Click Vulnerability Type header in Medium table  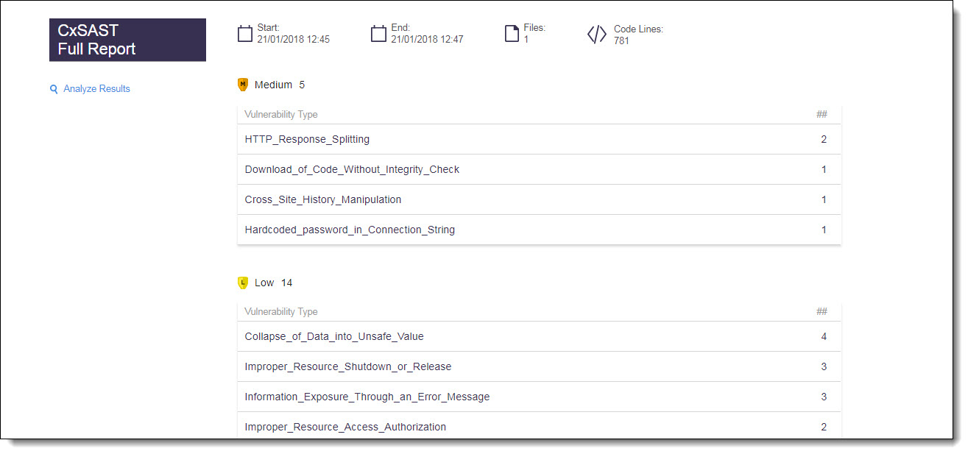point(281,115)
